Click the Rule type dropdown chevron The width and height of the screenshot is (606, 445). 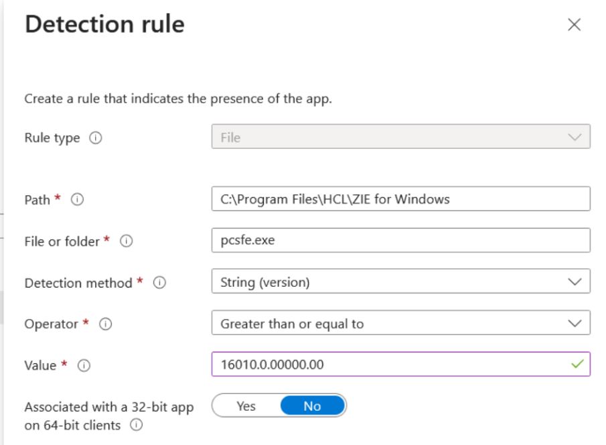(575, 137)
